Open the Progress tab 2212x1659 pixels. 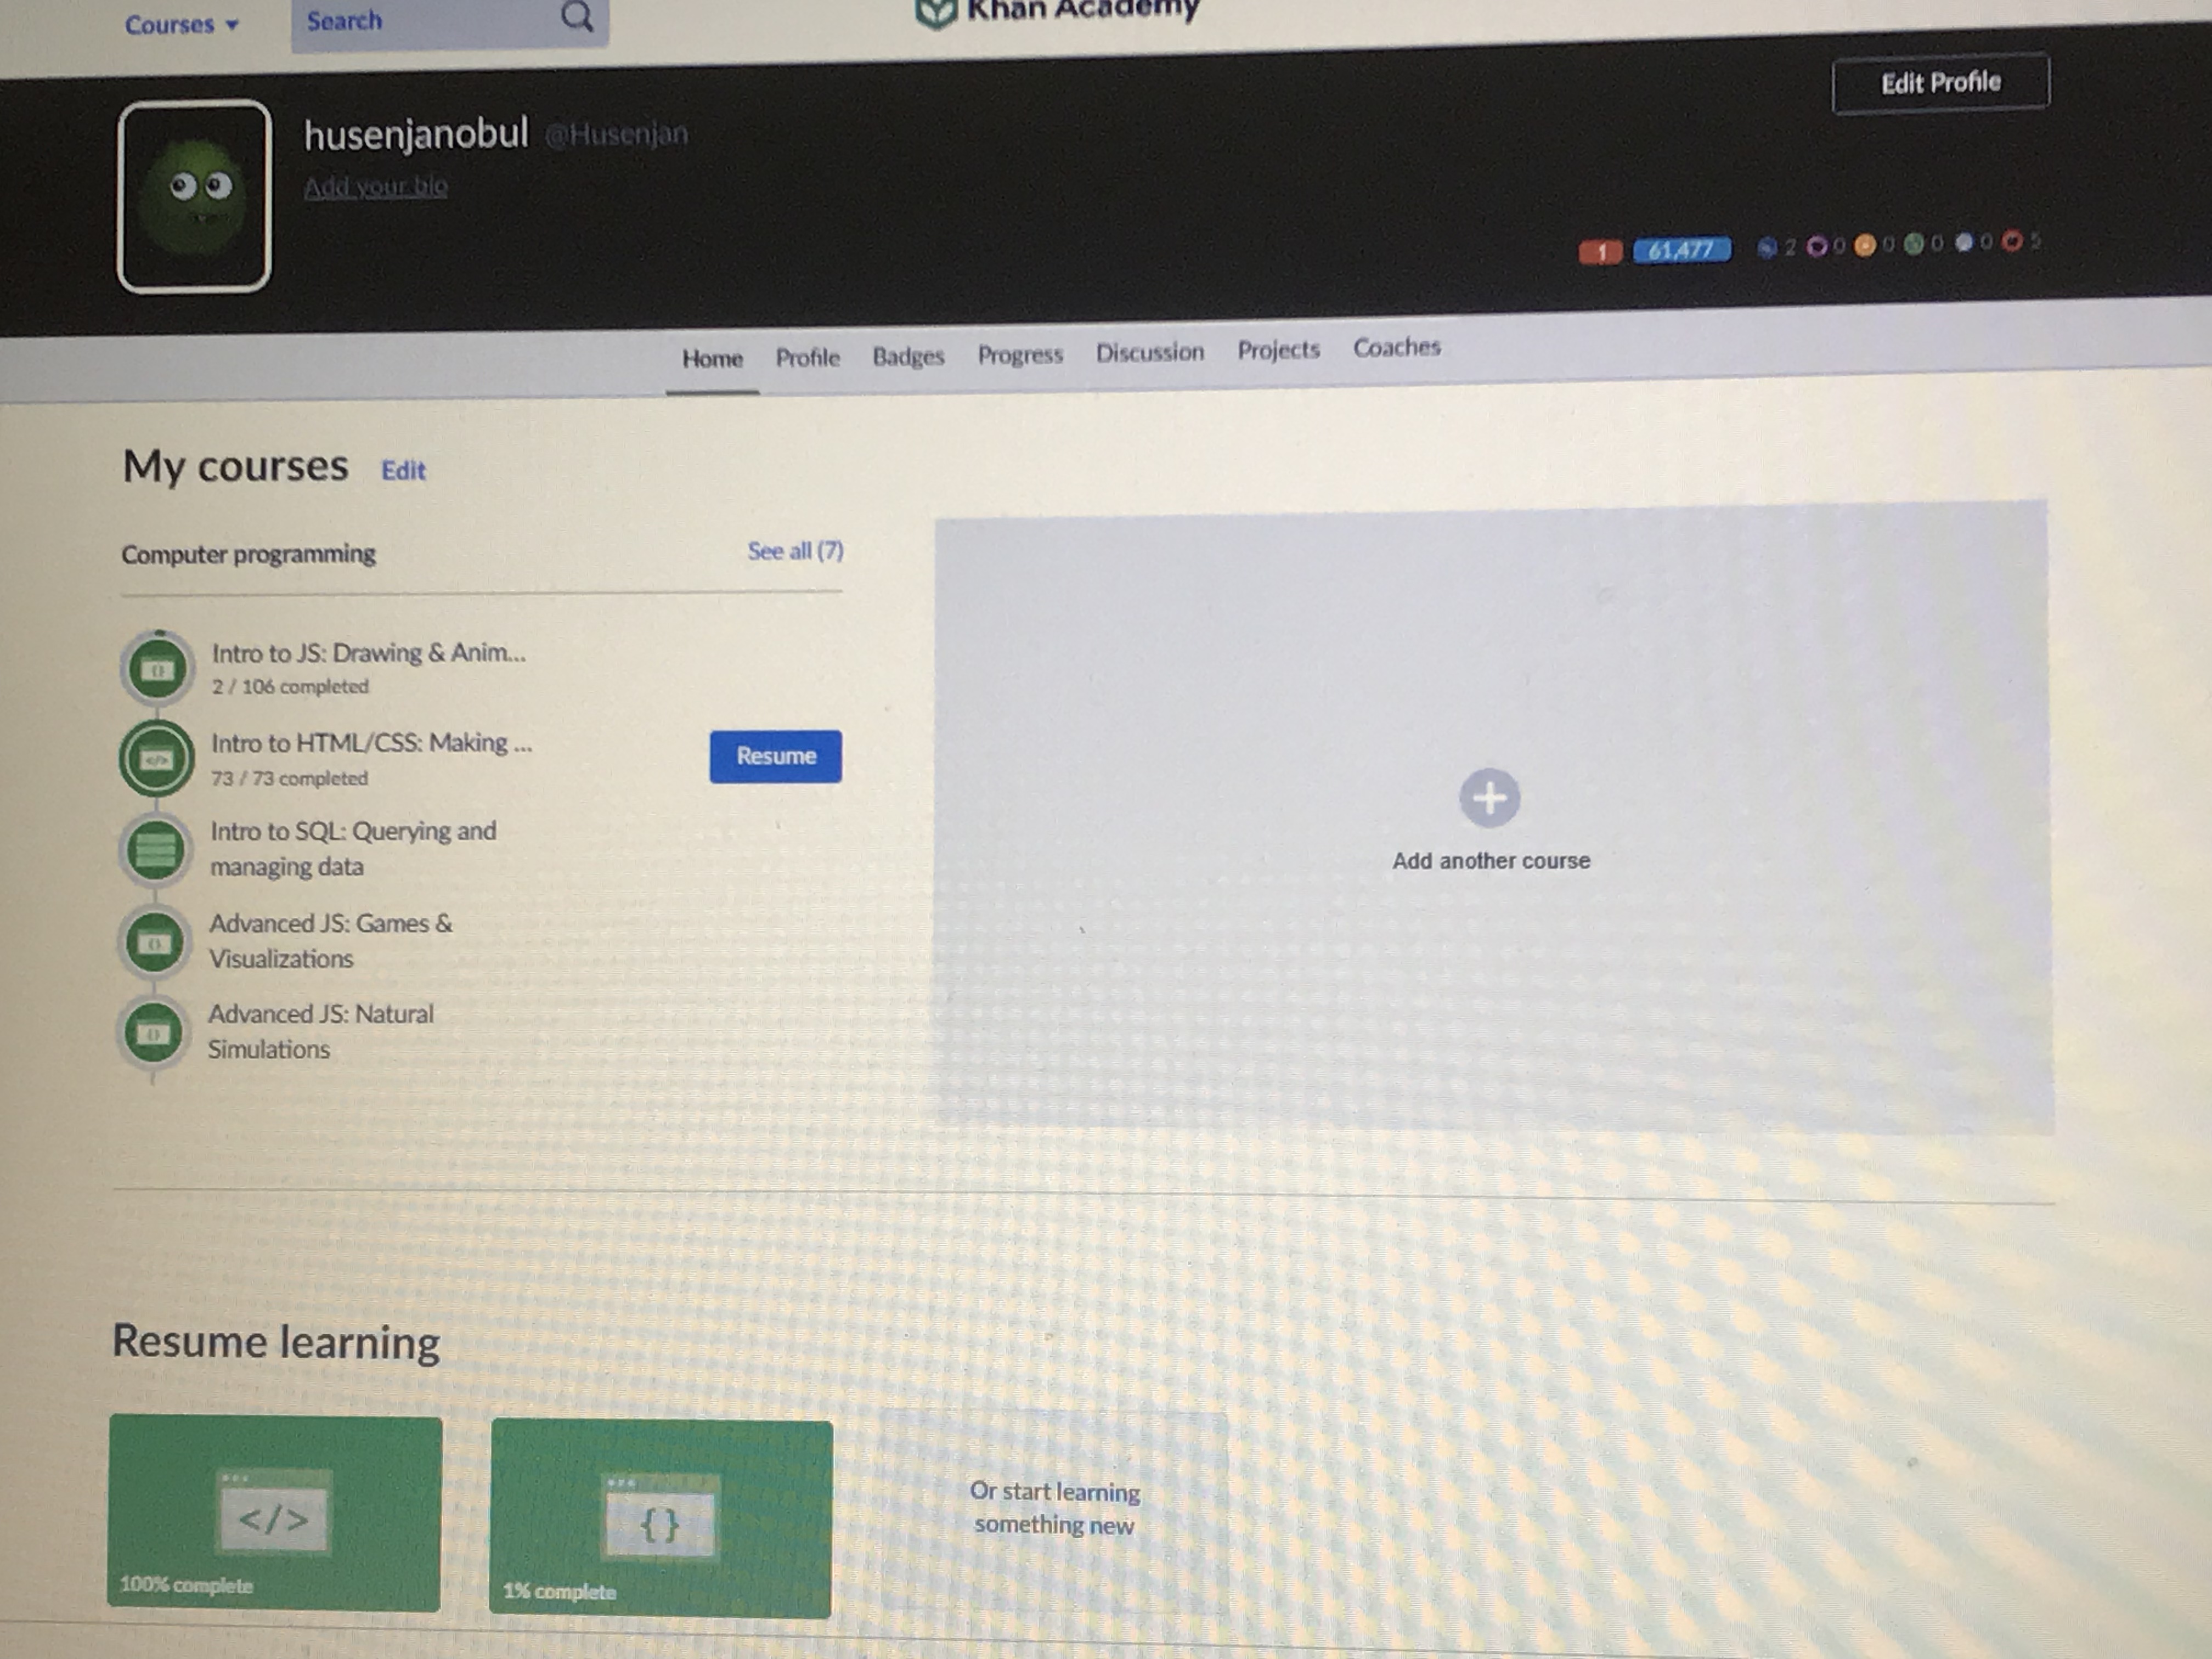[x=1020, y=355]
